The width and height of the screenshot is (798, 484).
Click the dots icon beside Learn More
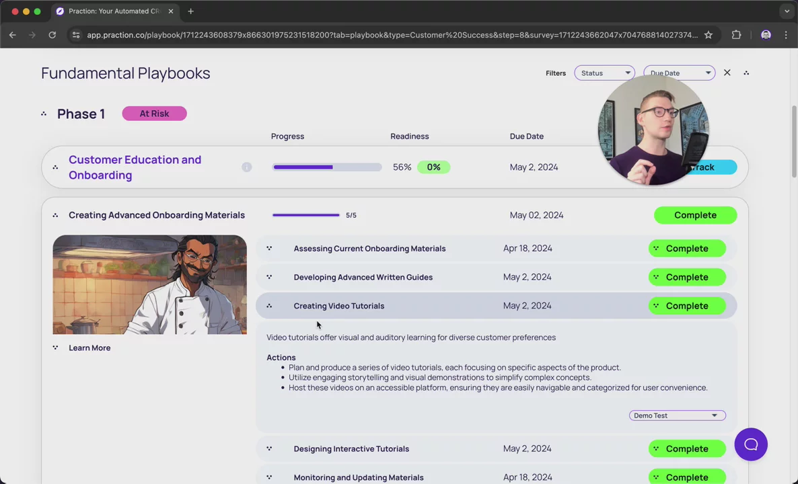[55, 348]
